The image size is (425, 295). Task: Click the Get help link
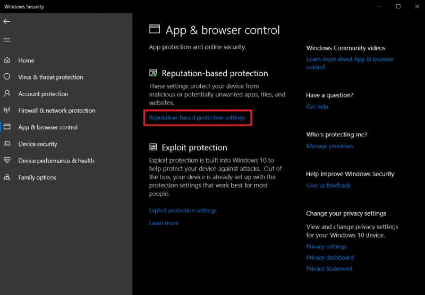317,107
